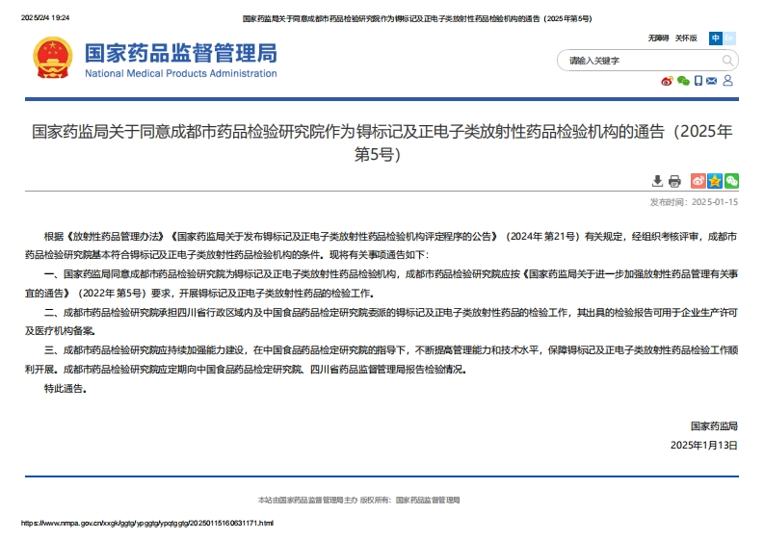Switch language to 中 (Chinese)
Image resolution: width=764 pixels, height=540 pixels.
[x=716, y=39]
